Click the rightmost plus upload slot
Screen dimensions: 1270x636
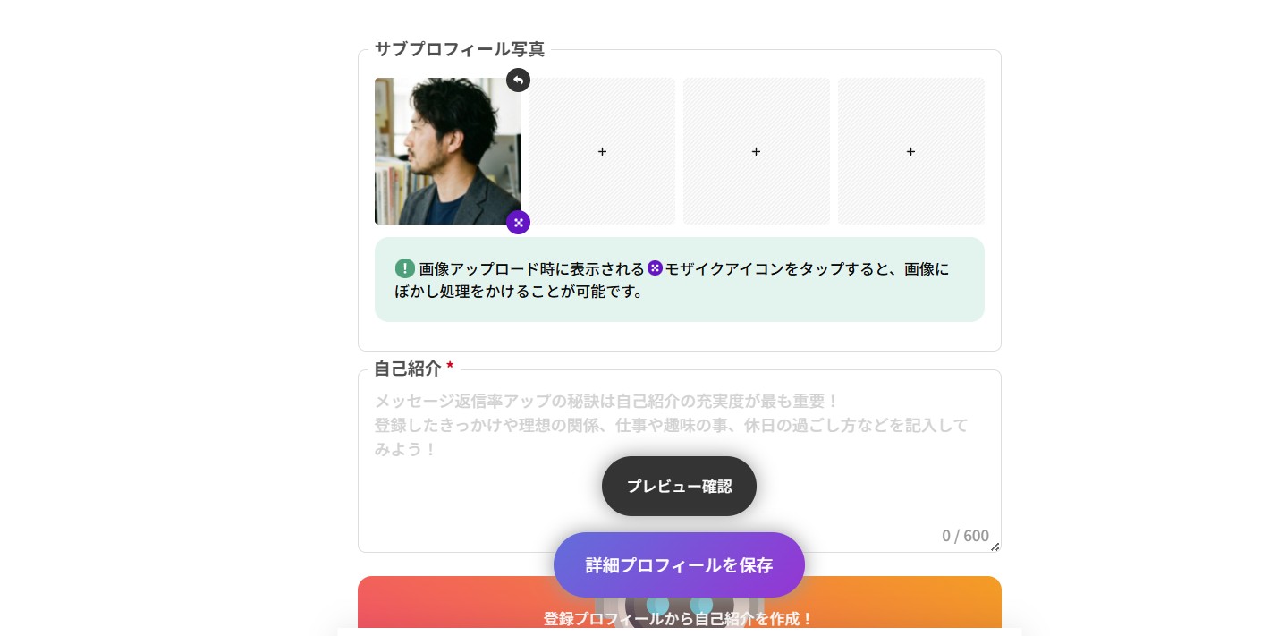(910, 151)
